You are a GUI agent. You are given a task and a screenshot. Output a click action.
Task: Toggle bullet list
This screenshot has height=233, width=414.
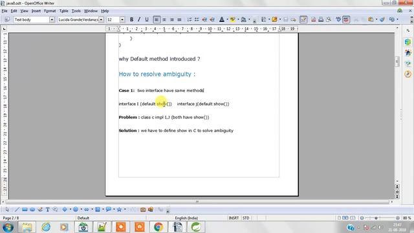197,19
